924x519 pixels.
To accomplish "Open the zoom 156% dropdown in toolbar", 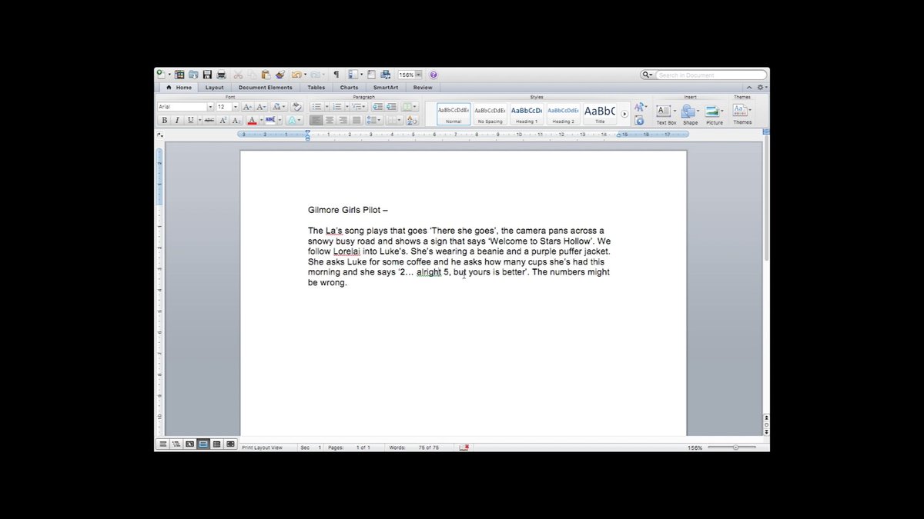I will pyautogui.click(x=419, y=75).
